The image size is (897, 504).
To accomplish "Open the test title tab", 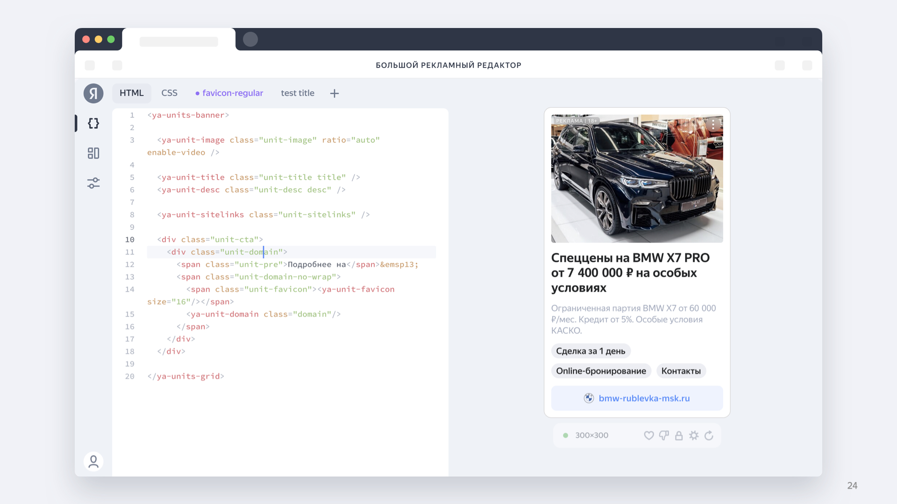I will [x=298, y=93].
